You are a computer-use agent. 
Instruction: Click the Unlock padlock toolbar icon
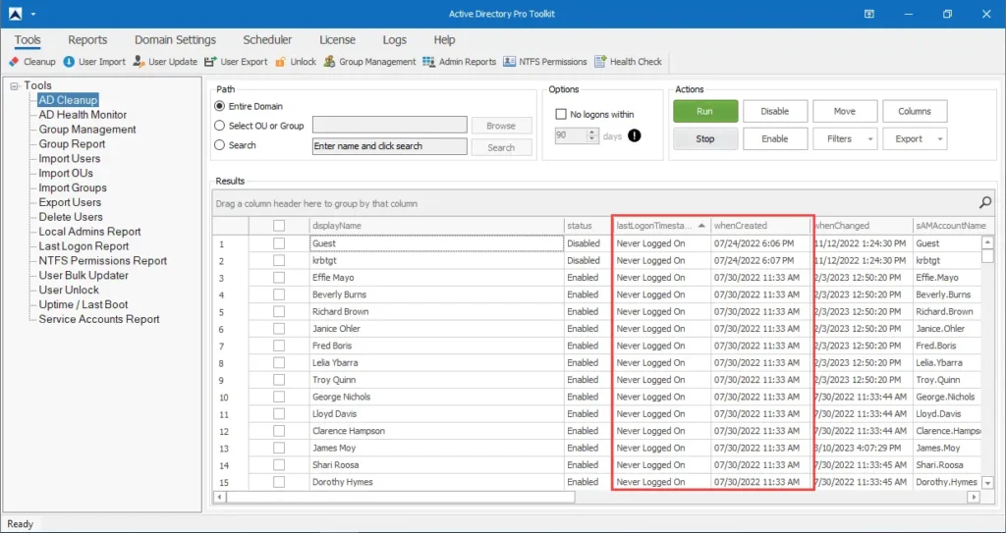[x=280, y=62]
